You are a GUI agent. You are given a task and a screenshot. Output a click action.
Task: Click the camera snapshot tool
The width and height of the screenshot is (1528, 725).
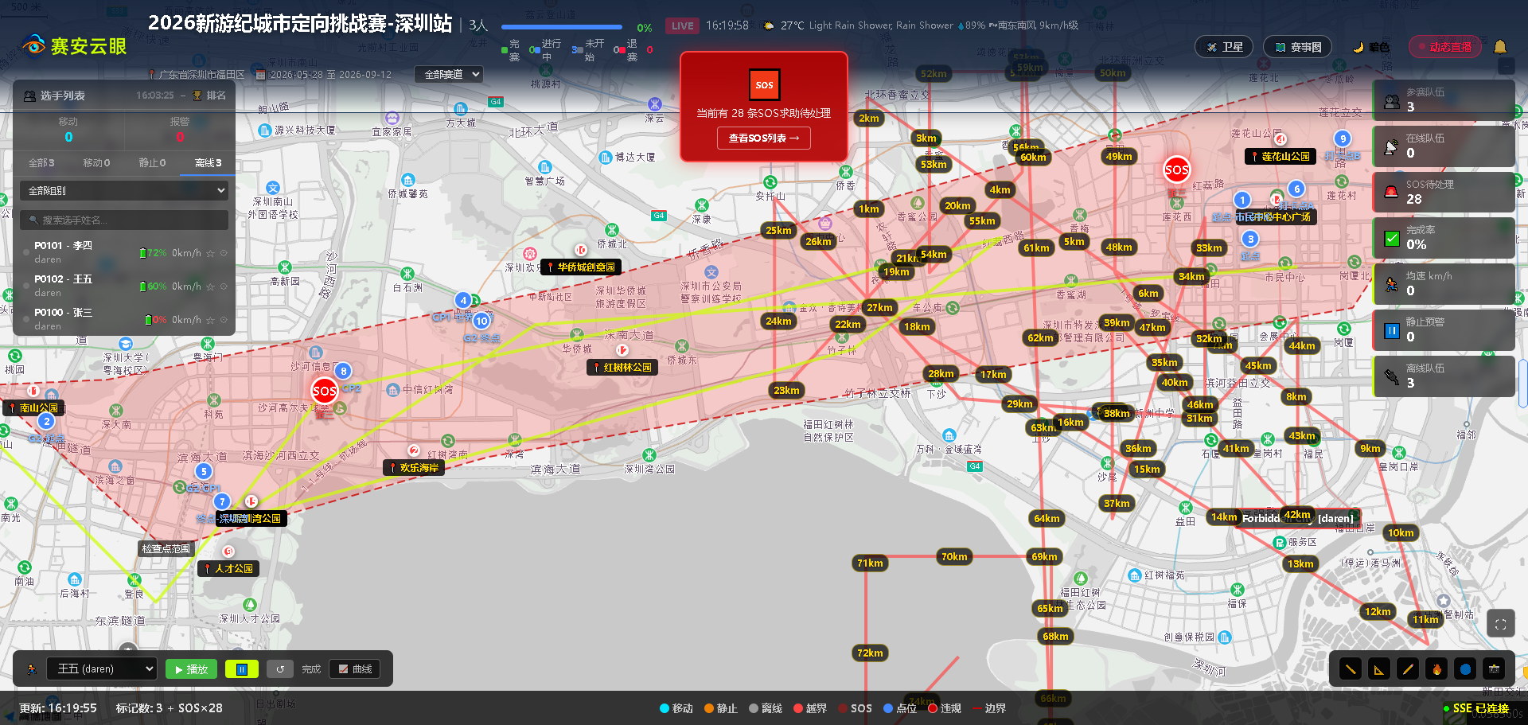point(1494,669)
